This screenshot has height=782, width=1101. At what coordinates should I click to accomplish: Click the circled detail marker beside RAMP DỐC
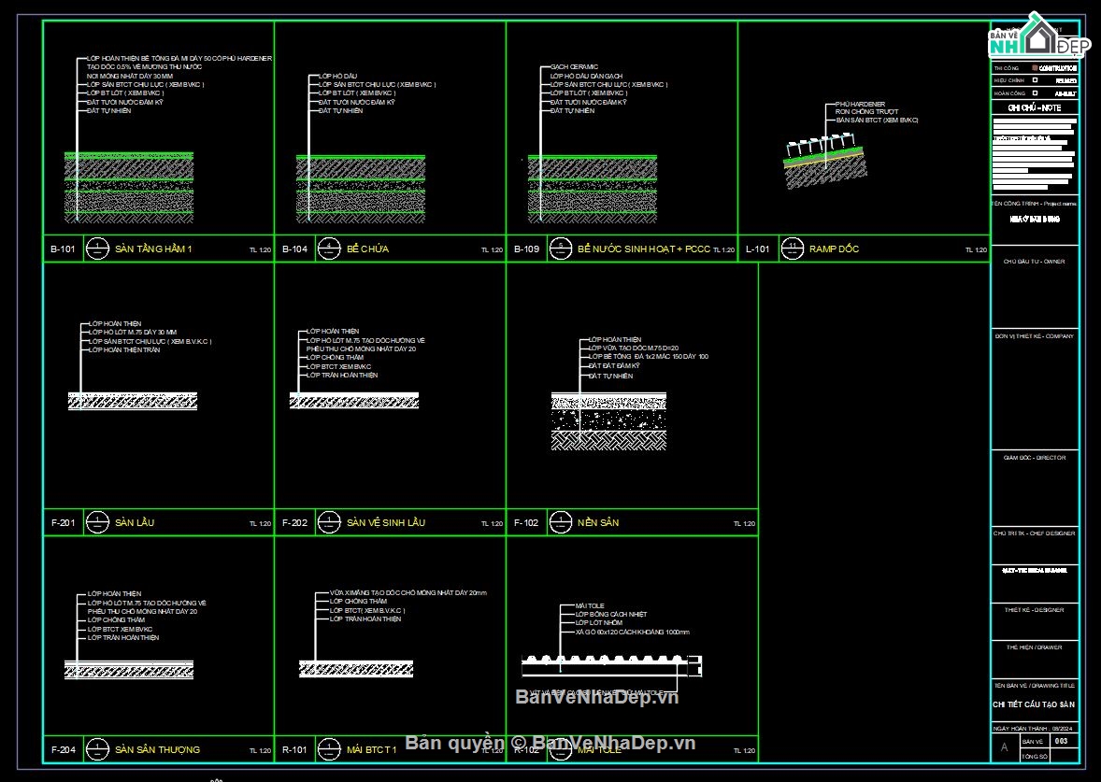tap(792, 249)
